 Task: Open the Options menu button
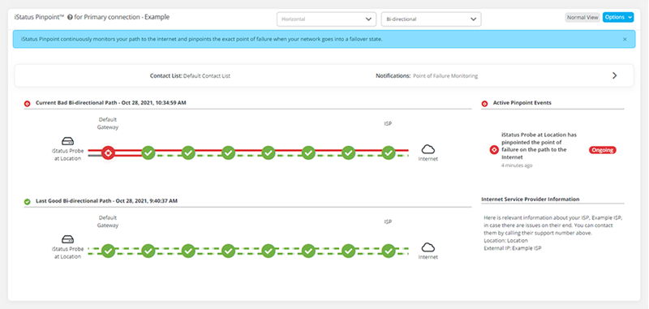point(618,17)
